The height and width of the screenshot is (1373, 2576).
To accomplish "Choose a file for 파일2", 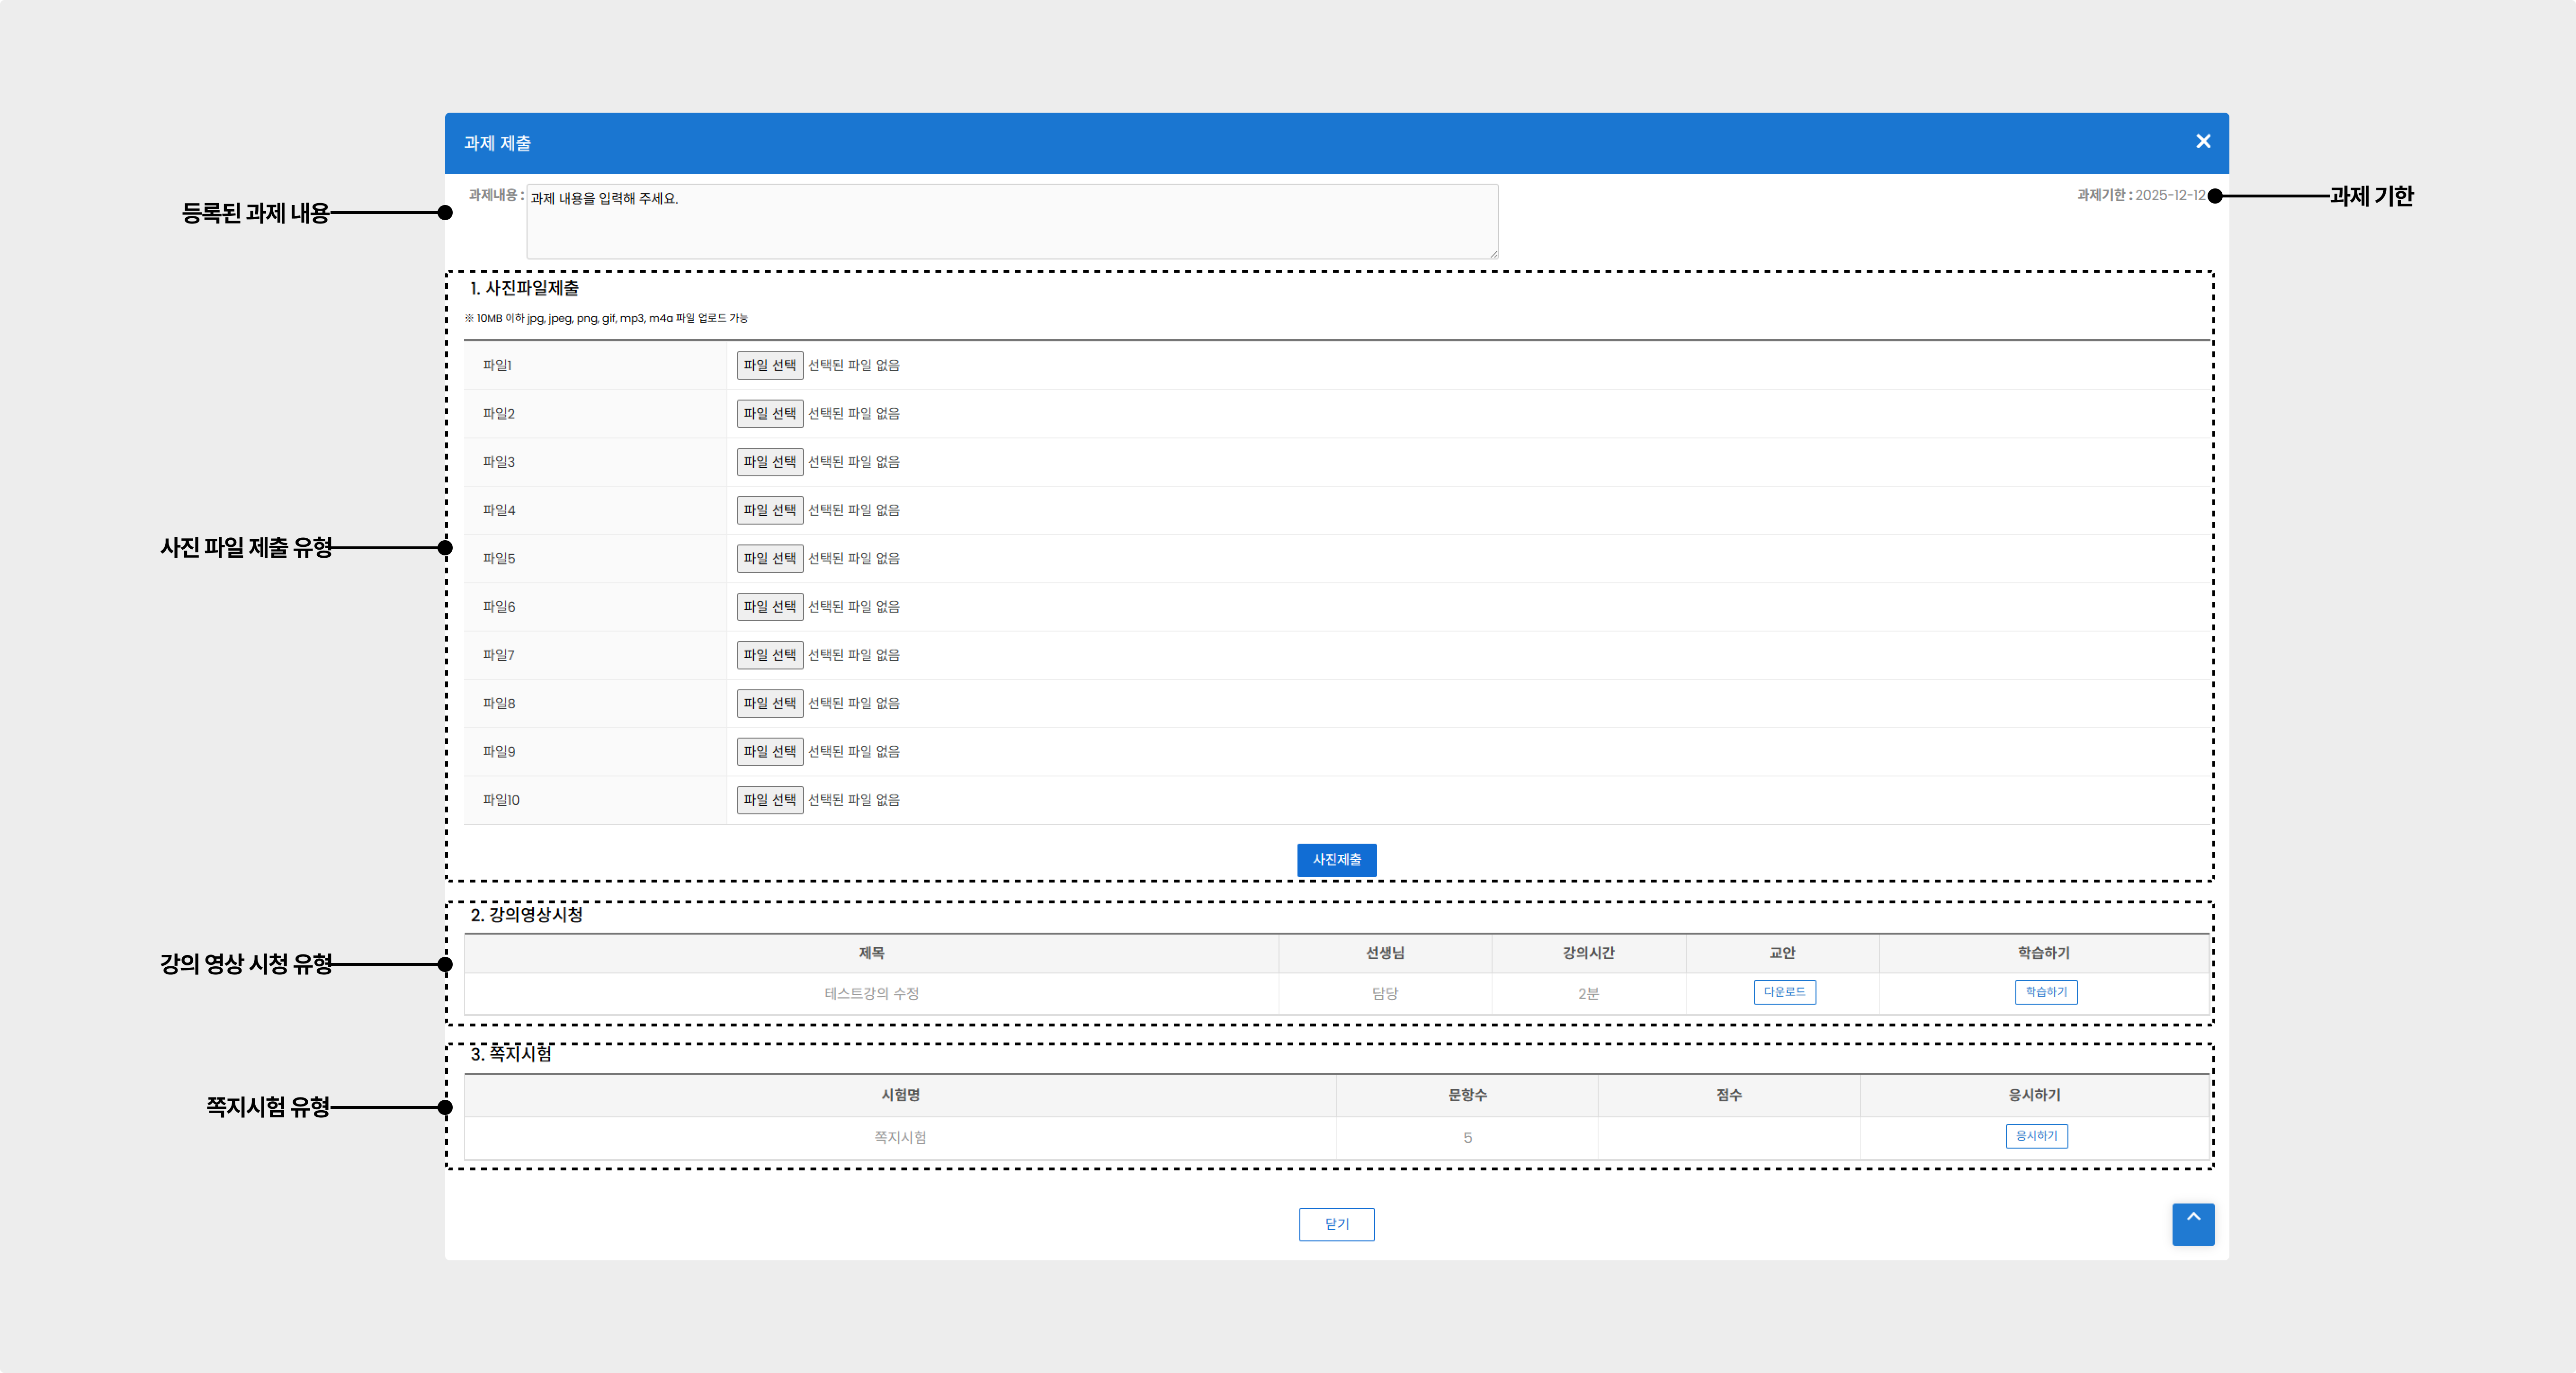I will tap(769, 413).
